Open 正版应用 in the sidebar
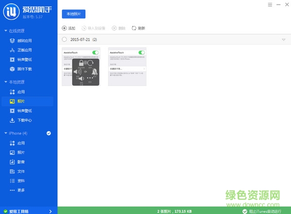The image size is (291, 214). click(x=24, y=50)
